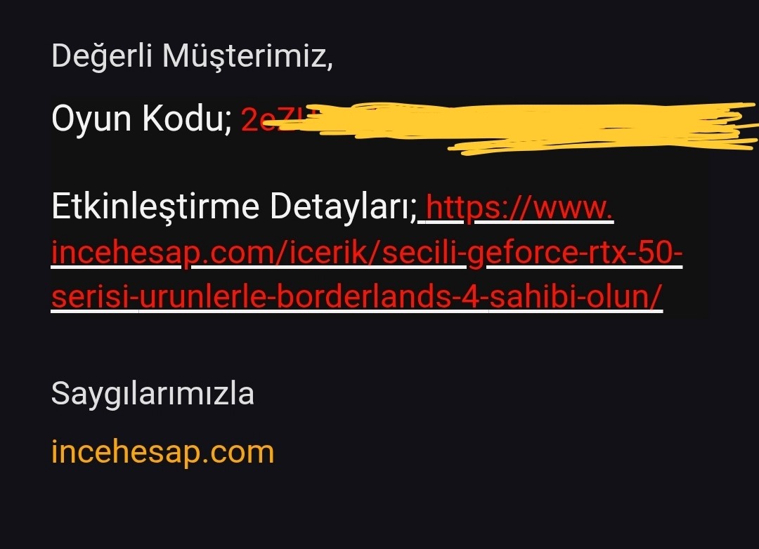Viewport: 759px width, 549px height.
Task: Open the orange incehesap signature link
Action: click(162, 452)
